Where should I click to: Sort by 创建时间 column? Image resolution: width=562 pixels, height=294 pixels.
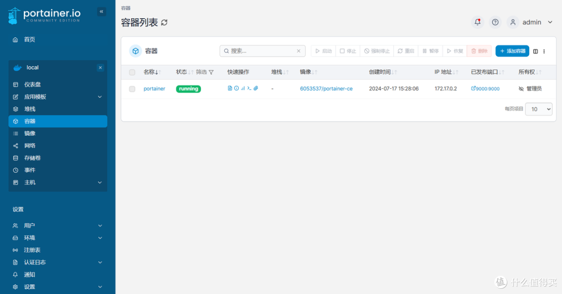point(383,72)
